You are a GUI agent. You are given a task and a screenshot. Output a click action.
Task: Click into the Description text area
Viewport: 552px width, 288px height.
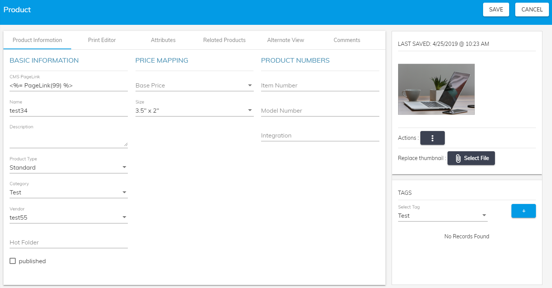(69, 139)
